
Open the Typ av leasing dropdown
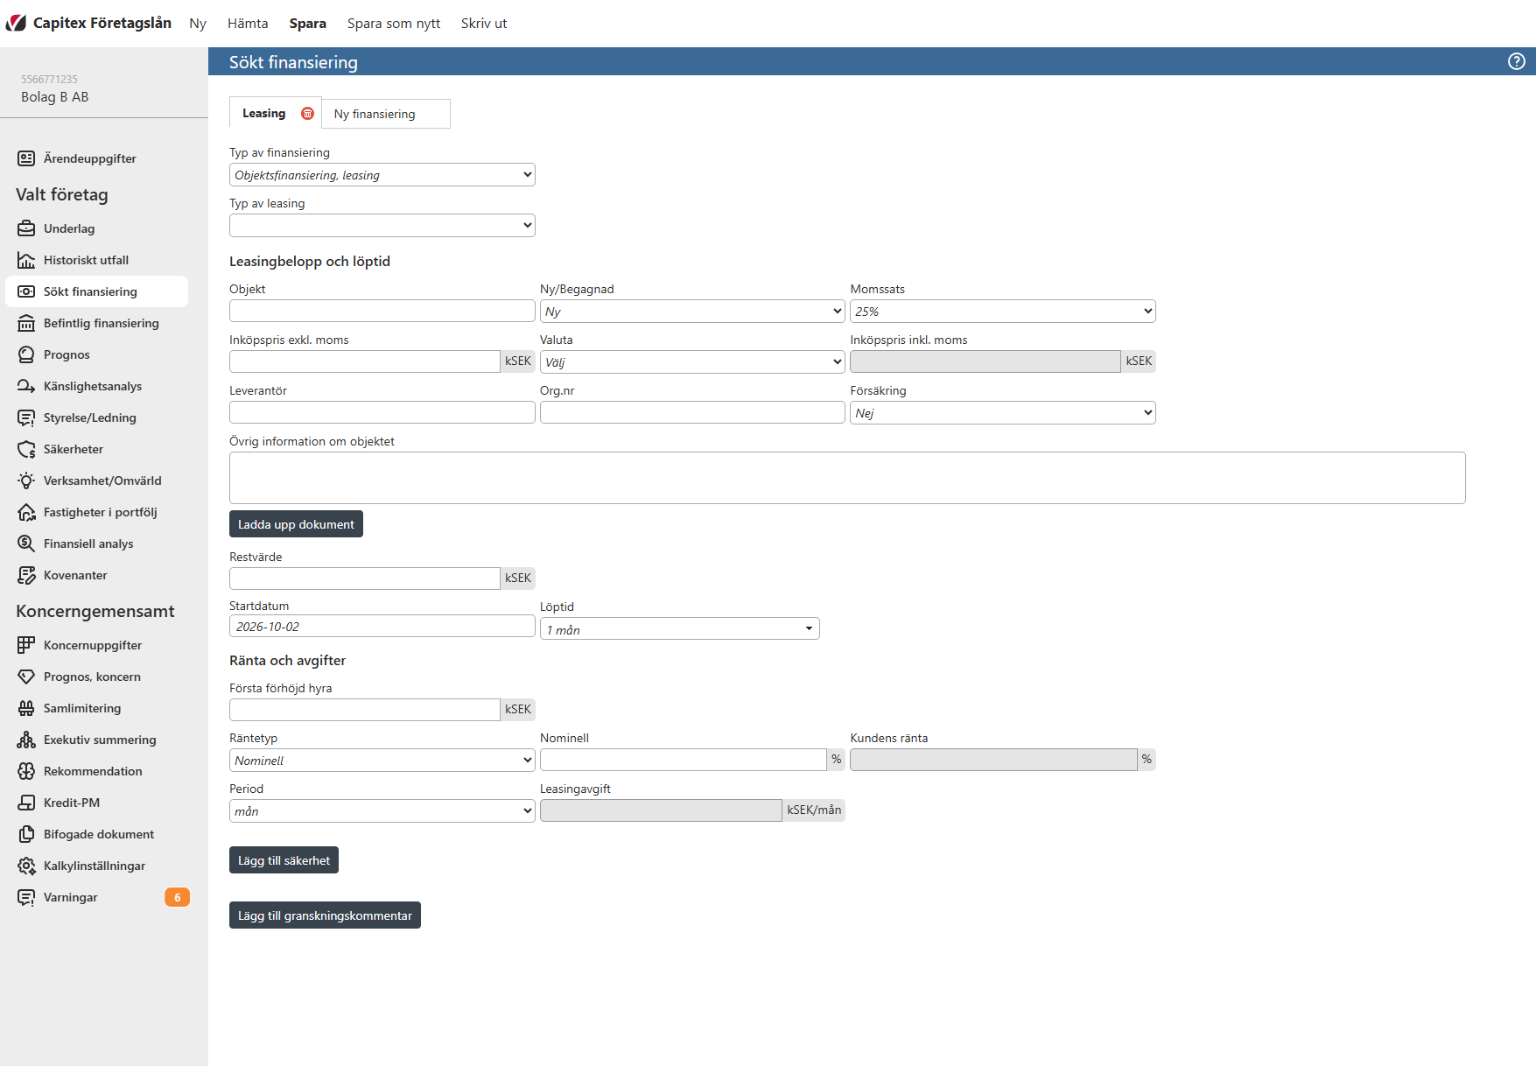click(382, 226)
